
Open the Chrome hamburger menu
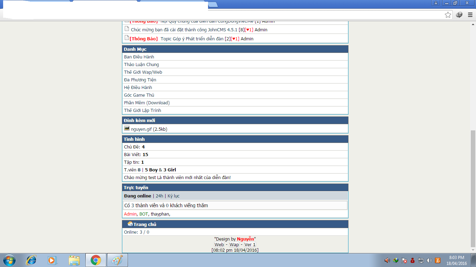coord(470,15)
